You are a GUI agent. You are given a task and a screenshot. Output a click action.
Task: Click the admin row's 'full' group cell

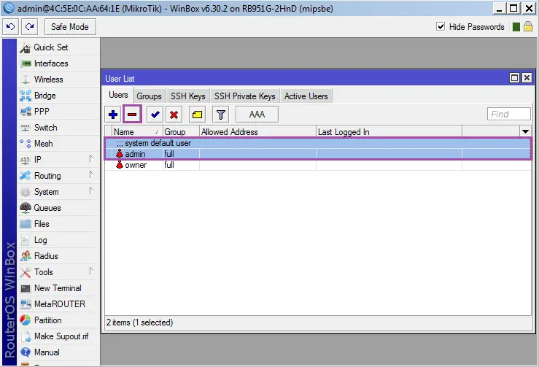click(181, 154)
